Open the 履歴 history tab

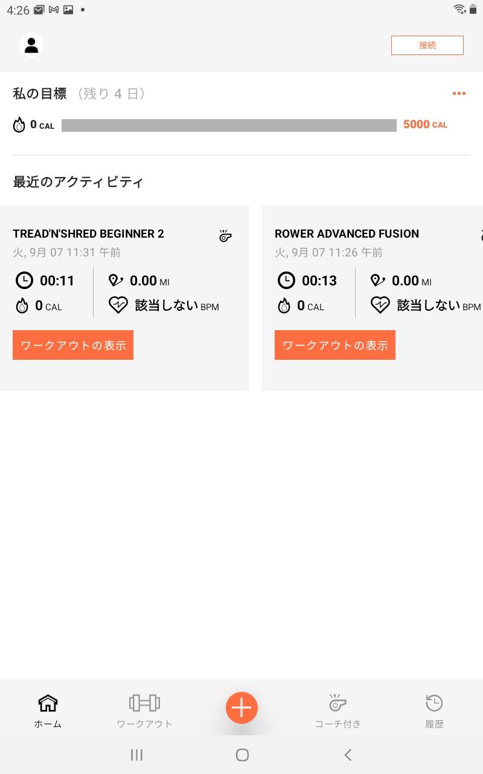434,711
